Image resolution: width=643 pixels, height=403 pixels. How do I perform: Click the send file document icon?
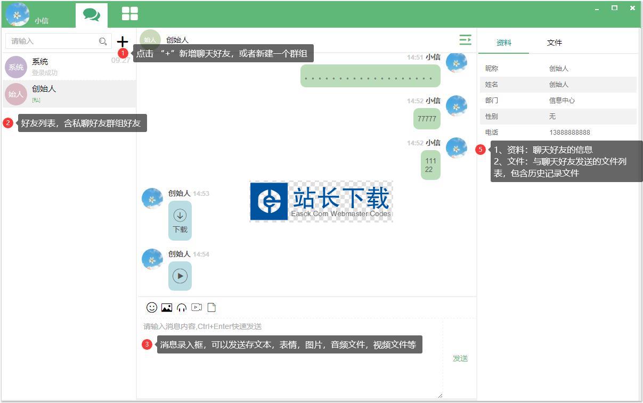[211, 307]
